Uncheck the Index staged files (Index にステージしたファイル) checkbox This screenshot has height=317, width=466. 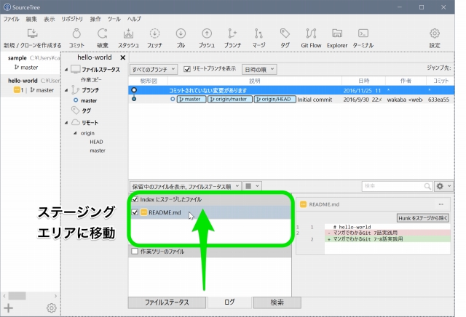click(x=135, y=199)
